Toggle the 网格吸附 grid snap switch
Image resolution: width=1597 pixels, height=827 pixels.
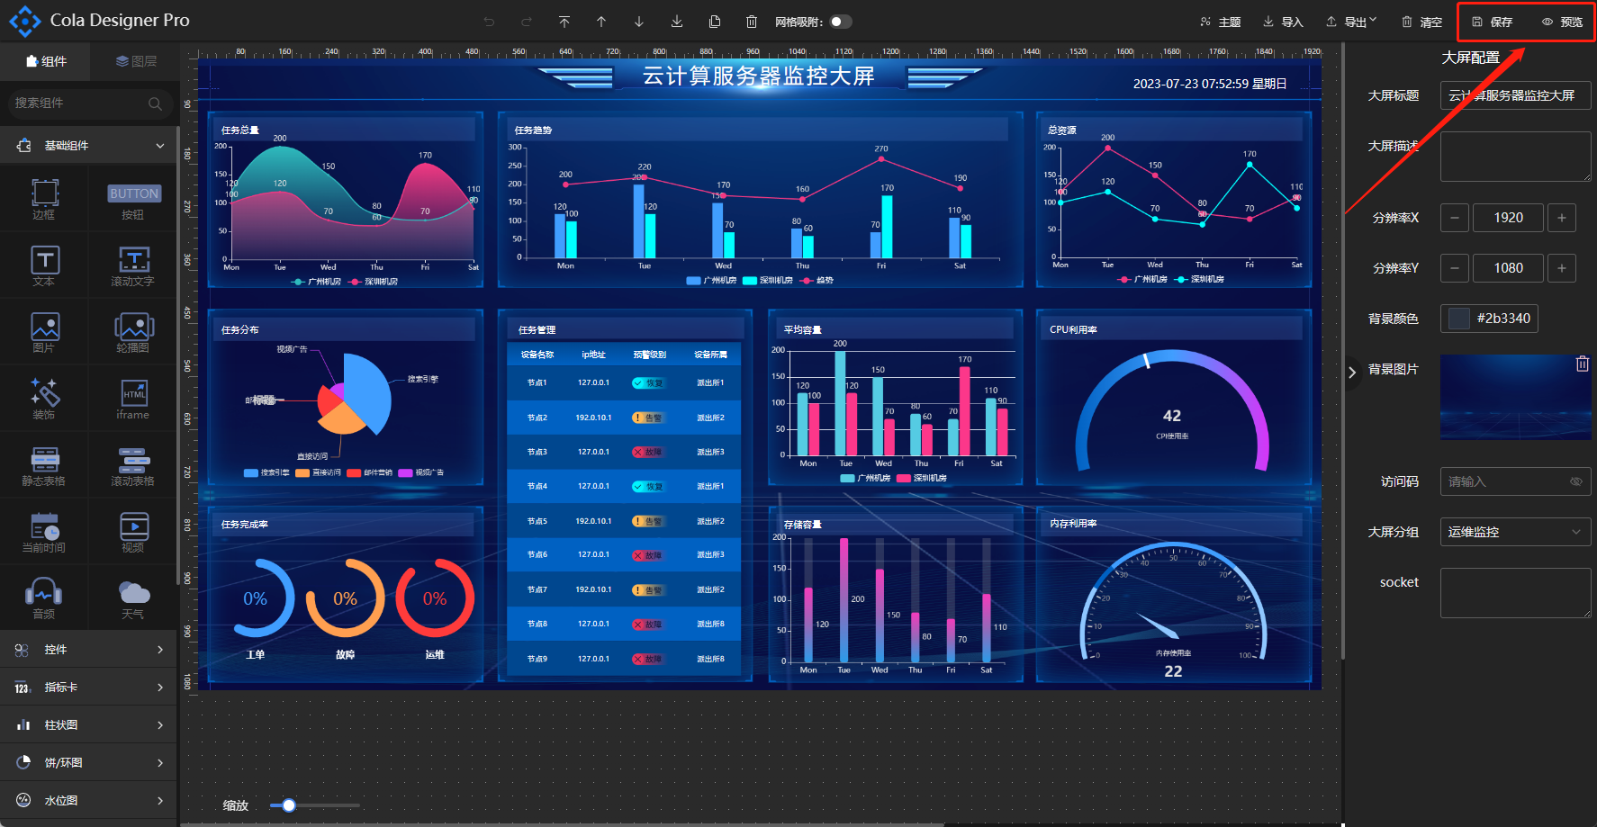[x=840, y=22]
